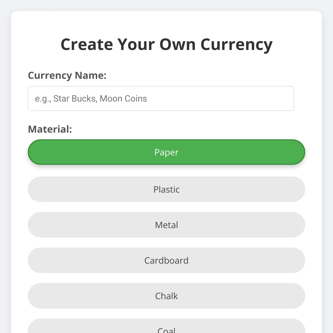
Task: Click the placeholder text in the name field
Action: click(91, 99)
